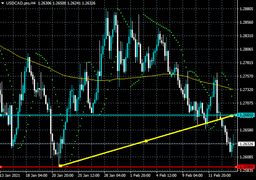
Task: Select the yellow trendline's lower-left anchor point
Action: coord(61,166)
